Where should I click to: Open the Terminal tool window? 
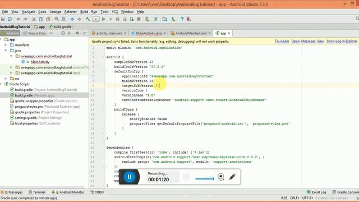pyautogui.click(x=36, y=192)
